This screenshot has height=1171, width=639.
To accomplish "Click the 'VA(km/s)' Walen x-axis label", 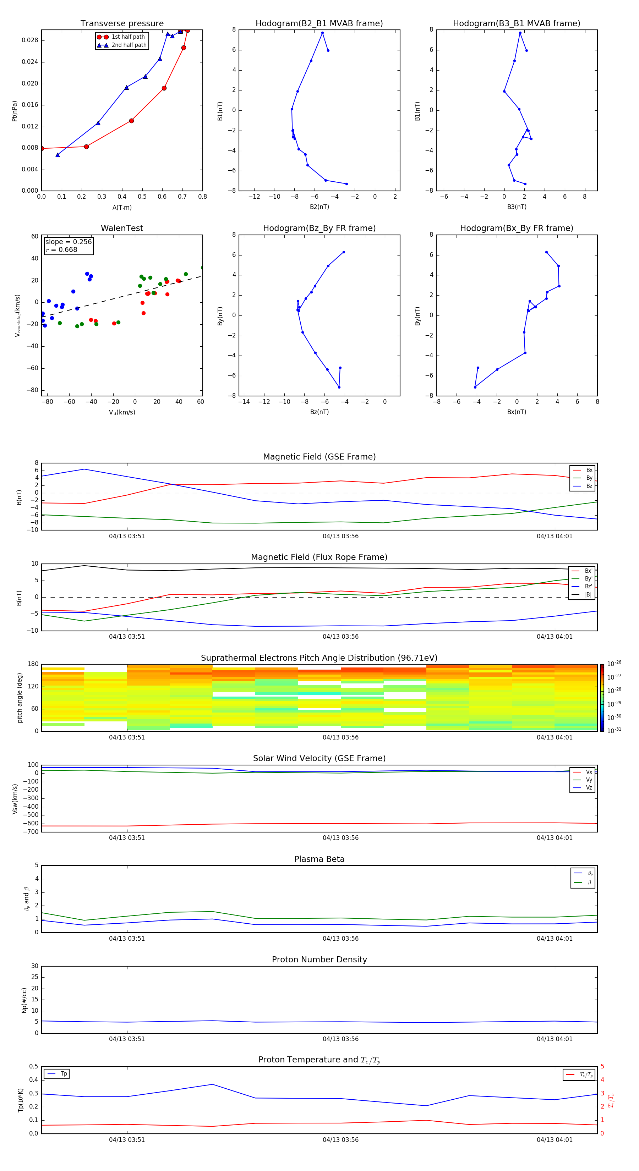I will click(122, 413).
